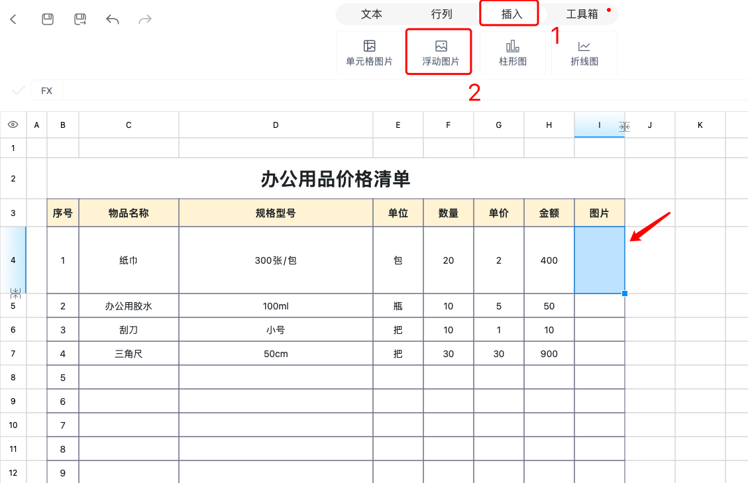Click the amount cell 900
Image resolution: width=748 pixels, height=483 pixels.
[549, 354]
